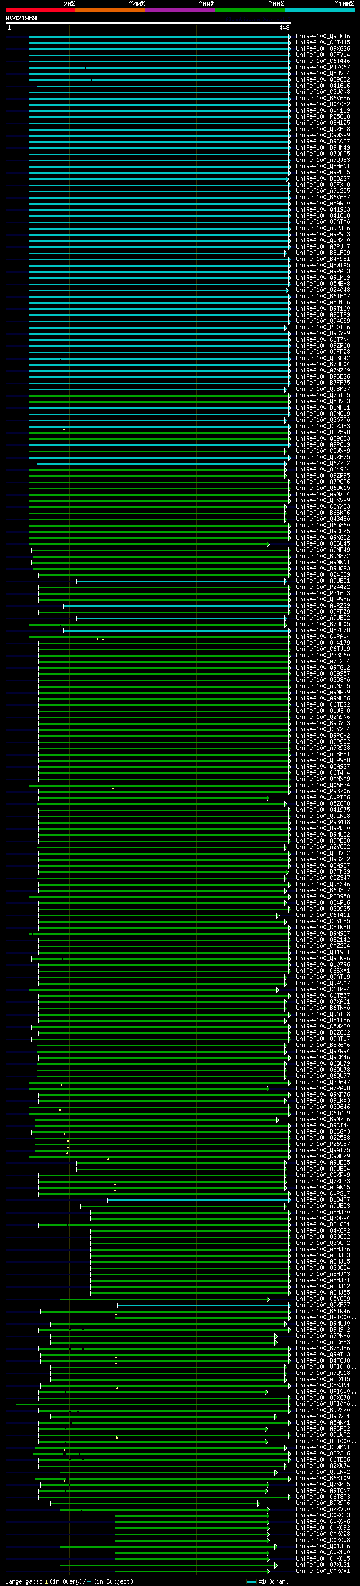Select the UniRef100_C9WSP9 label
The height and width of the screenshot is (1586, 360).
click(323, 135)
